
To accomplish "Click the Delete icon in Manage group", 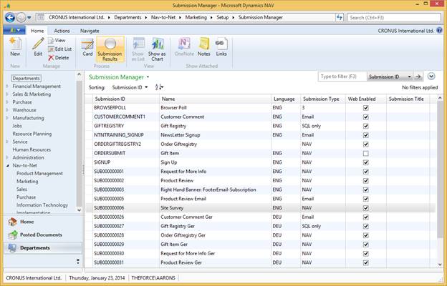I will pyautogui.click(x=59, y=58).
